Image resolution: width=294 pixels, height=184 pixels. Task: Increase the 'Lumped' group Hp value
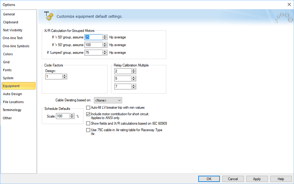click(105, 51)
